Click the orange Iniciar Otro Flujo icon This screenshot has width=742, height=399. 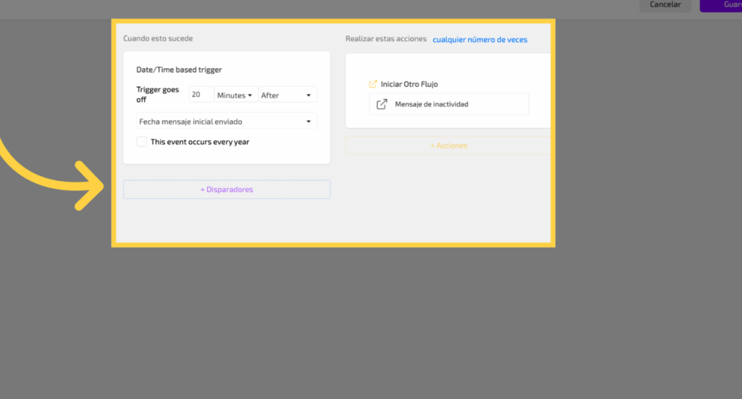(373, 84)
